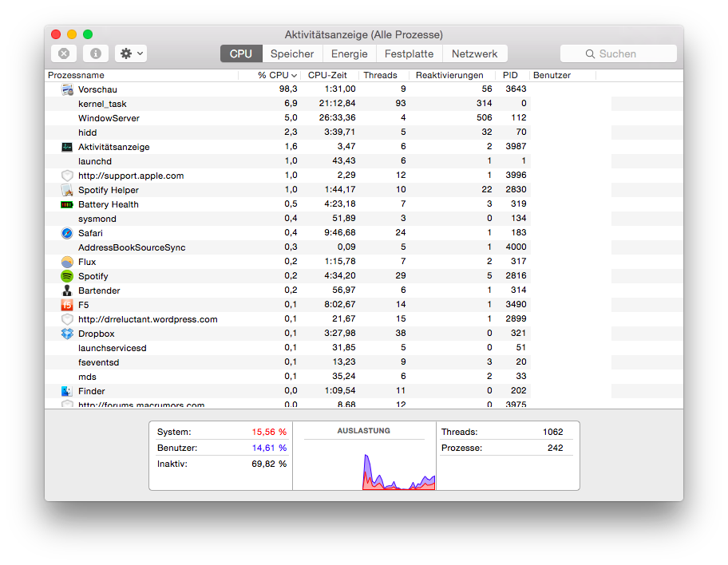Click the Bartender icon

tap(67, 290)
